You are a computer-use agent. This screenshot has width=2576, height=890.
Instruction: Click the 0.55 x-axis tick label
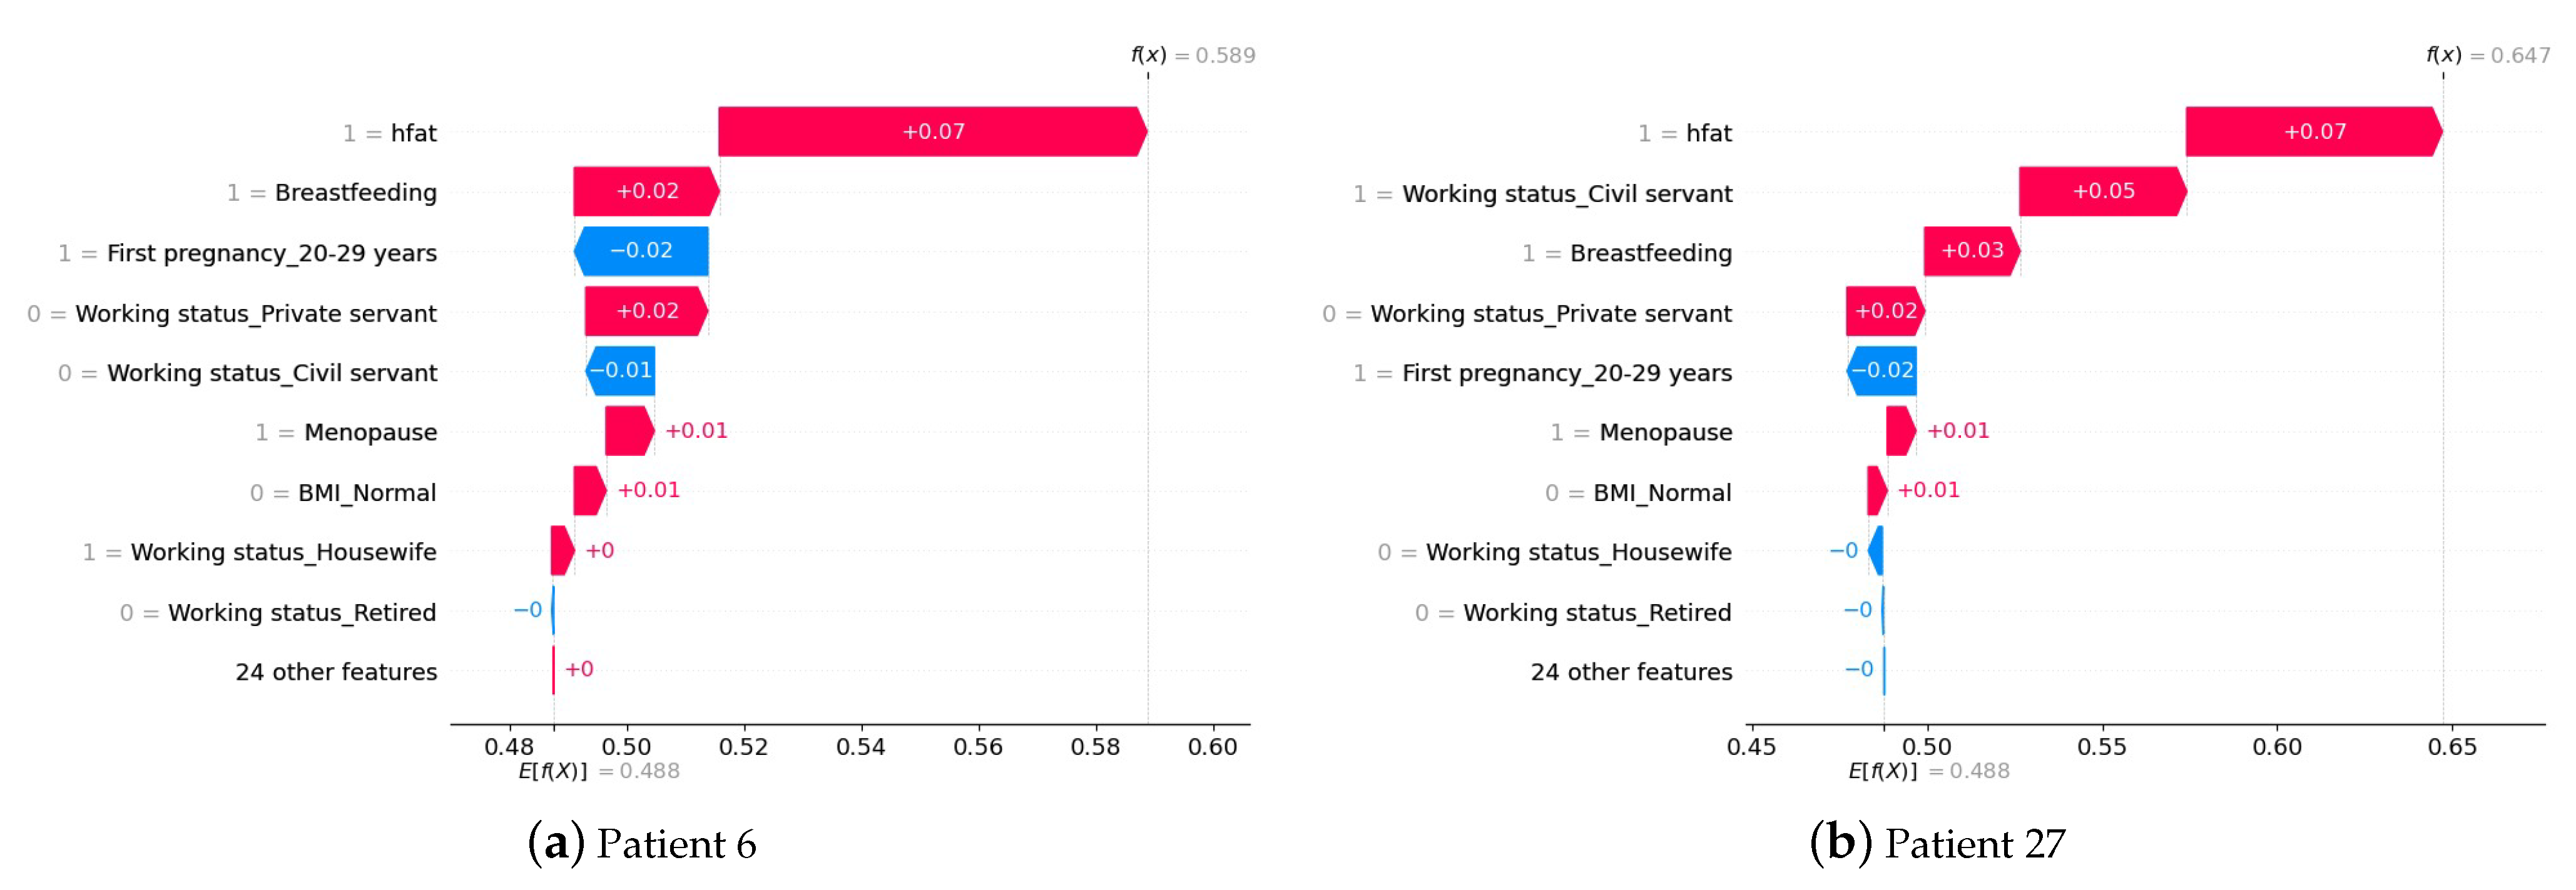tap(2102, 747)
